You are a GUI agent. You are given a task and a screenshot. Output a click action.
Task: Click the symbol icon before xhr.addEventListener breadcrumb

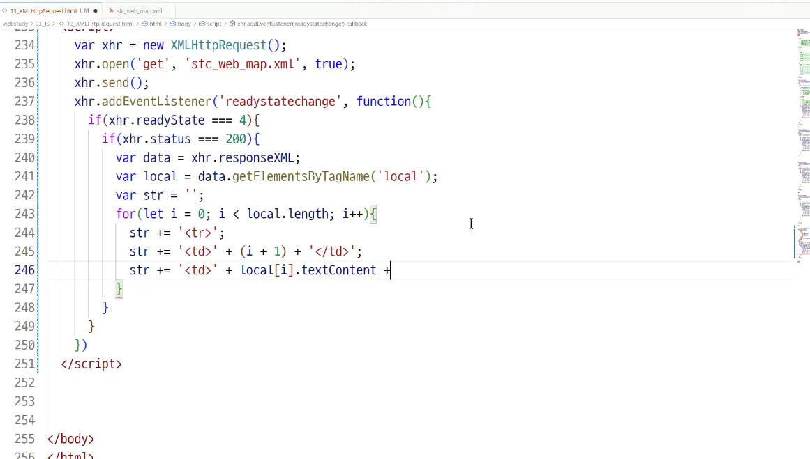(x=232, y=24)
